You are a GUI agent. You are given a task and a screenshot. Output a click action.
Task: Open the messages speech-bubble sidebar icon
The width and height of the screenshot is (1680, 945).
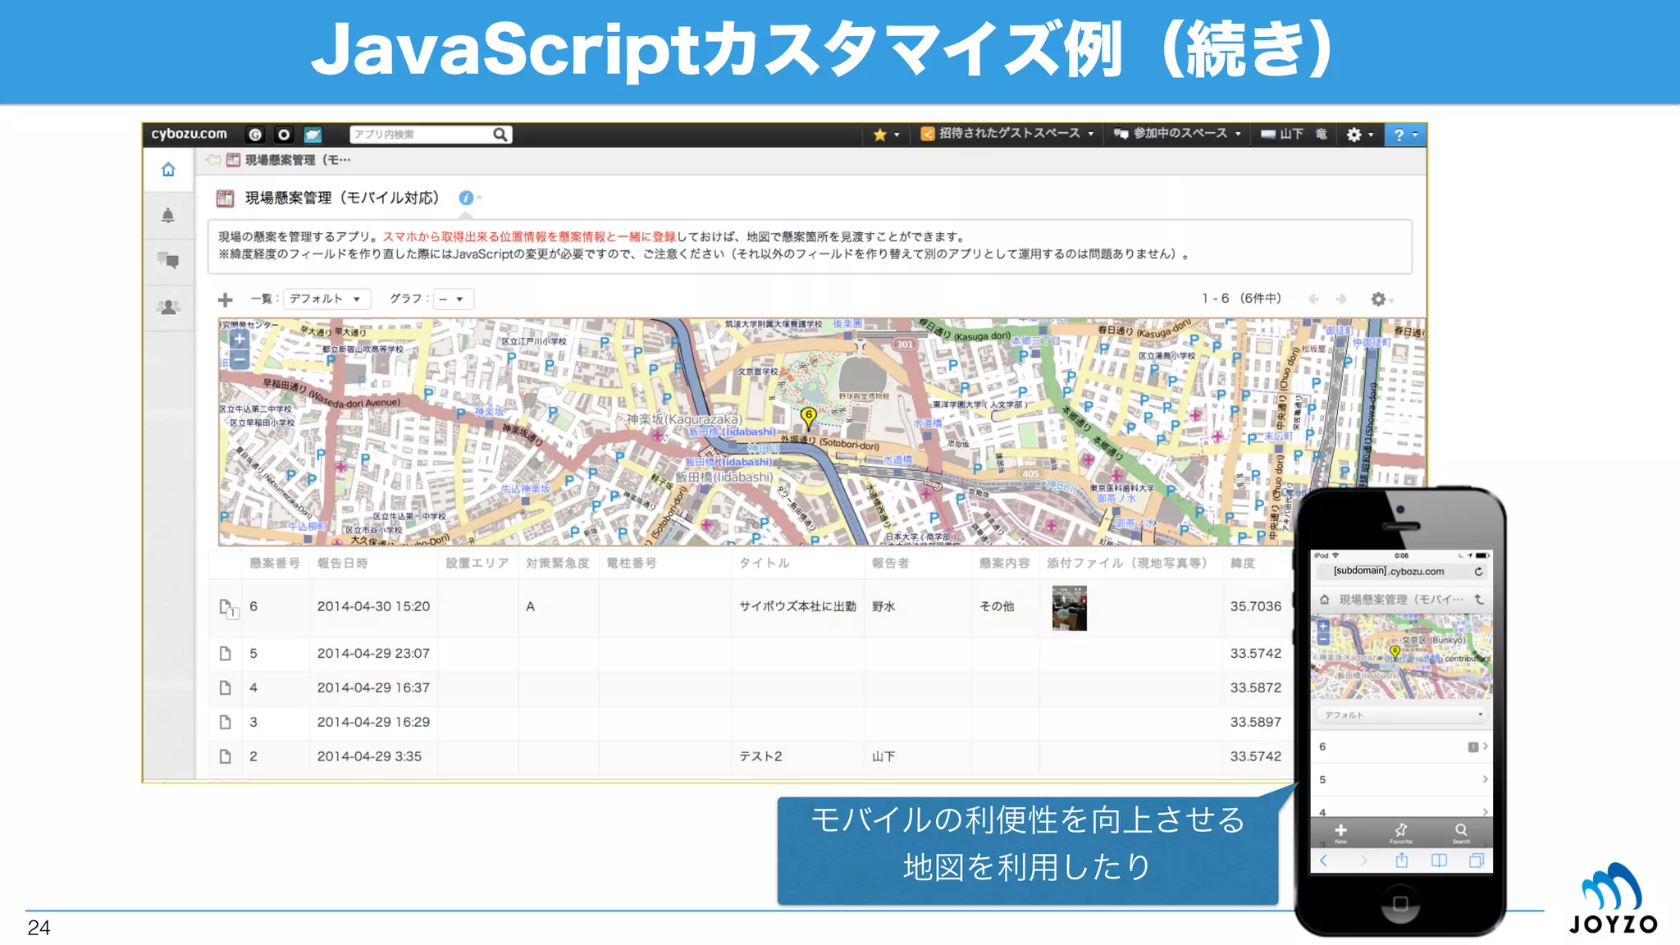168,261
